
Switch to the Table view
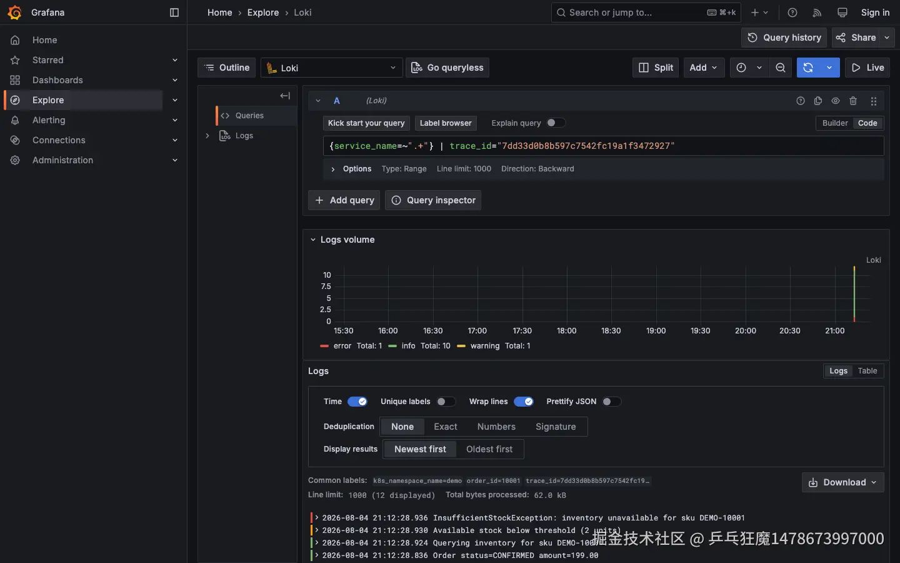[867, 371]
